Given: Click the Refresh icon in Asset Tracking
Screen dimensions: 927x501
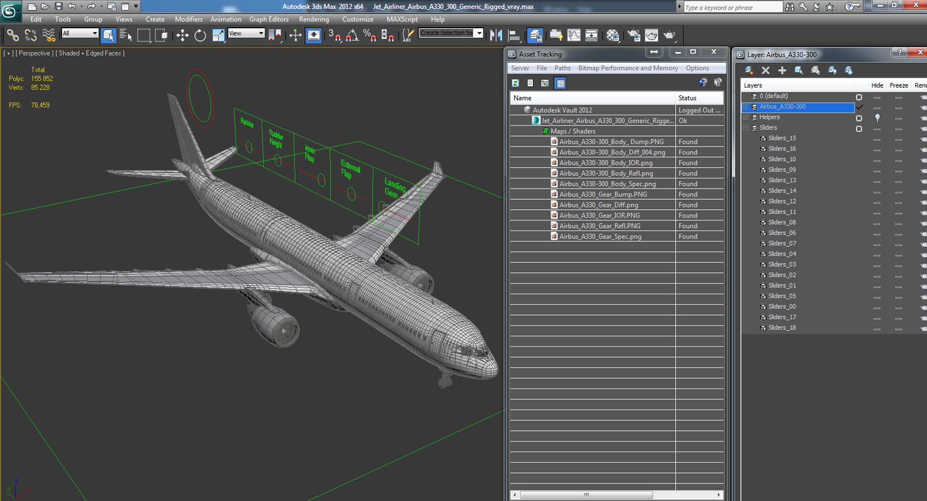Looking at the screenshot, I should 515,83.
